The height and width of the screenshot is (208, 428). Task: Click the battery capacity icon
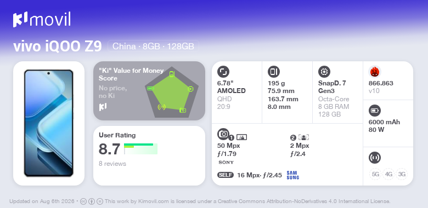(374, 111)
